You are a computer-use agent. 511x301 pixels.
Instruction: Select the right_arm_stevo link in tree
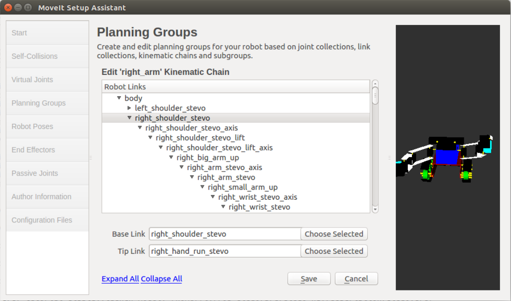226,178
